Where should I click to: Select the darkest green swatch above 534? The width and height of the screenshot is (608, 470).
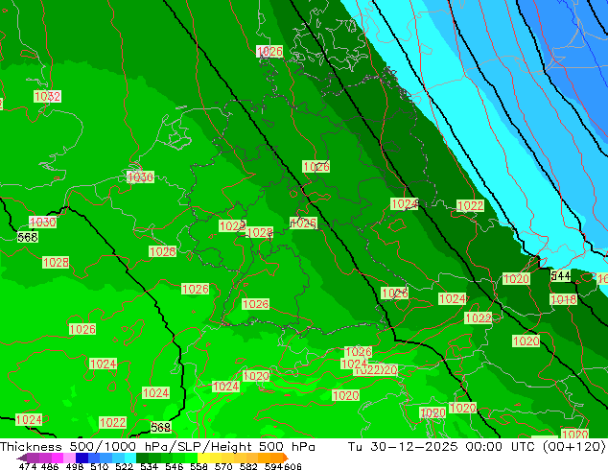(x=142, y=458)
